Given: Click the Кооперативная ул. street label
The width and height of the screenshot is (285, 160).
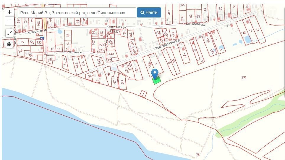Looking at the screenshot, I should (x=168, y=44).
